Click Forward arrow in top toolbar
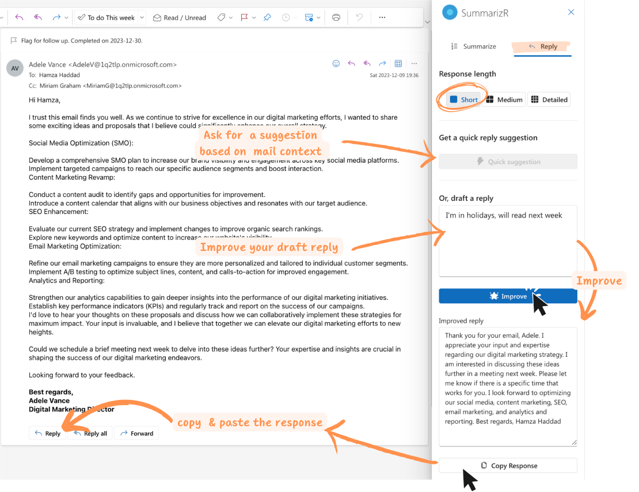 click(x=56, y=17)
